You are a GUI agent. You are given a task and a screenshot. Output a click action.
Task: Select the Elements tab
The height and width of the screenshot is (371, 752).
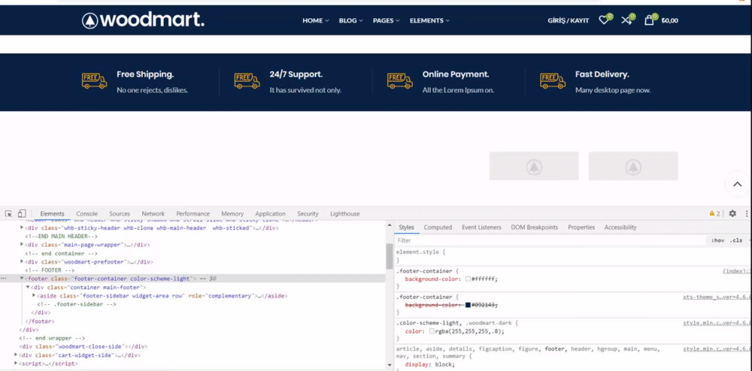[x=53, y=213]
